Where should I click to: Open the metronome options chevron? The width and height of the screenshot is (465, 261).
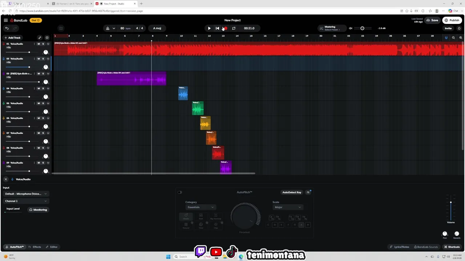(114, 28)
